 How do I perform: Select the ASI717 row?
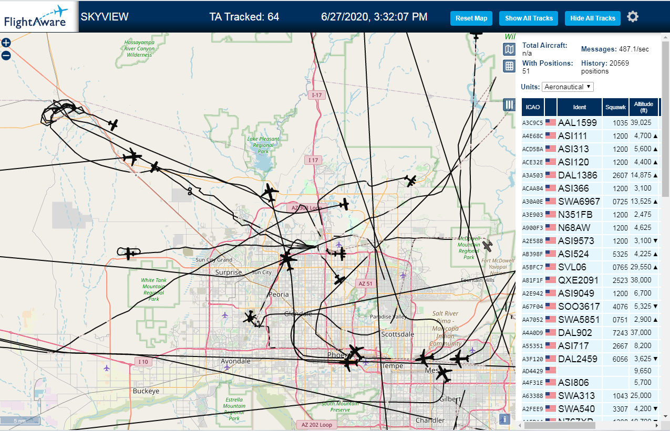click(591, 345)
